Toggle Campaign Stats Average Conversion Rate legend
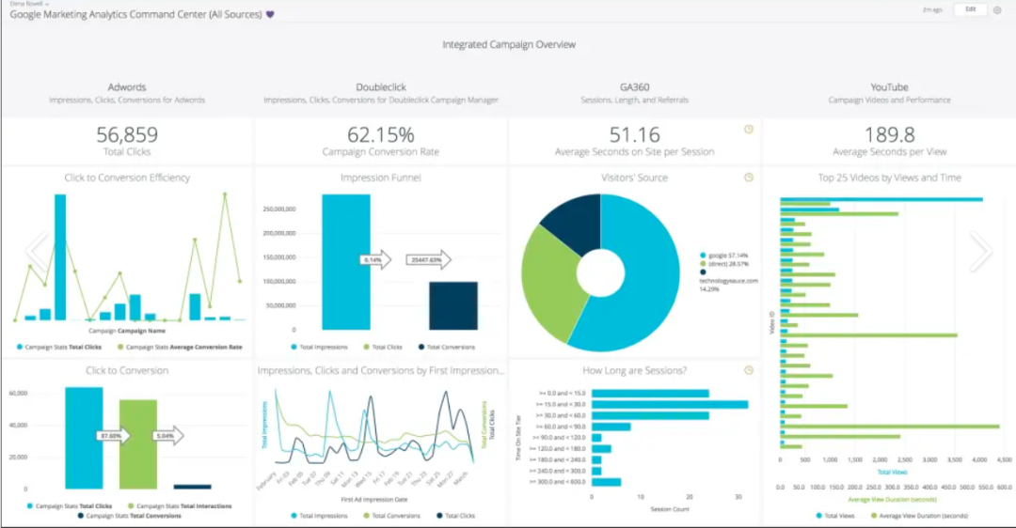The height and width of the screenshot is (528, 1016). tap(180, 347)
